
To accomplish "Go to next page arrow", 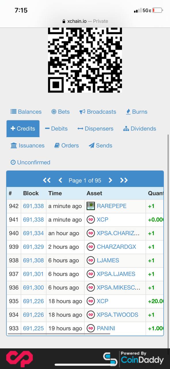I will (x=110, y=180).
